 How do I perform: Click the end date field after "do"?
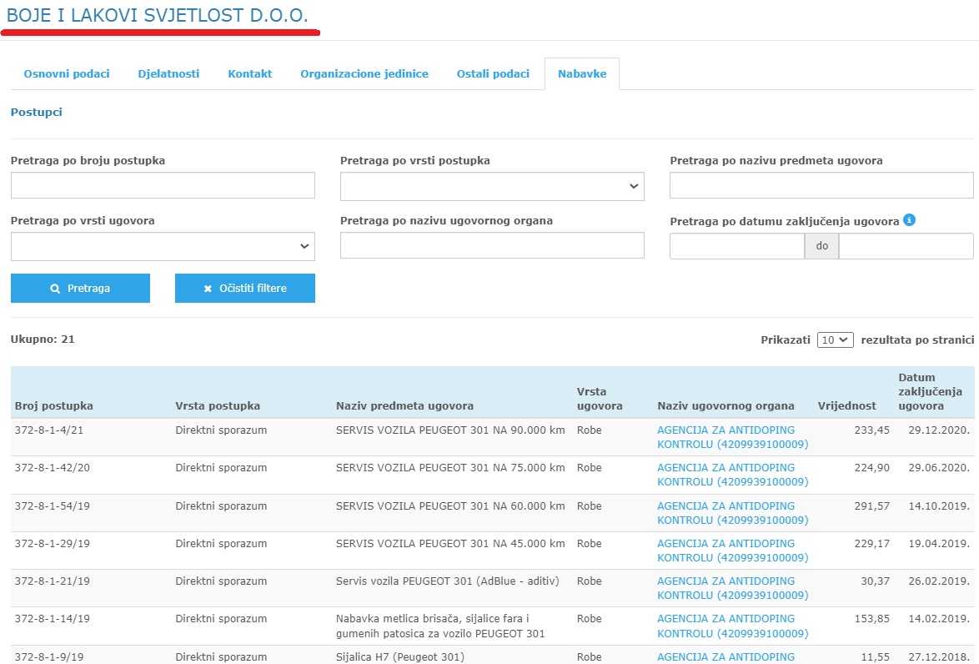(906, 246)
